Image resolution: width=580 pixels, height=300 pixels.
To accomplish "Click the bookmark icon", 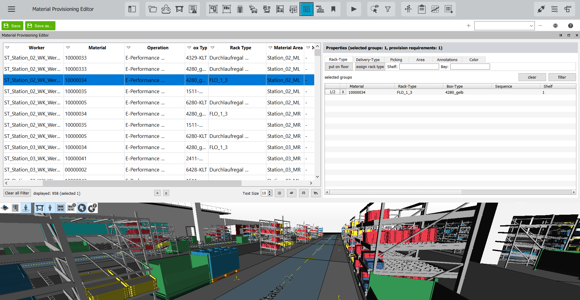I will point(333,9).
